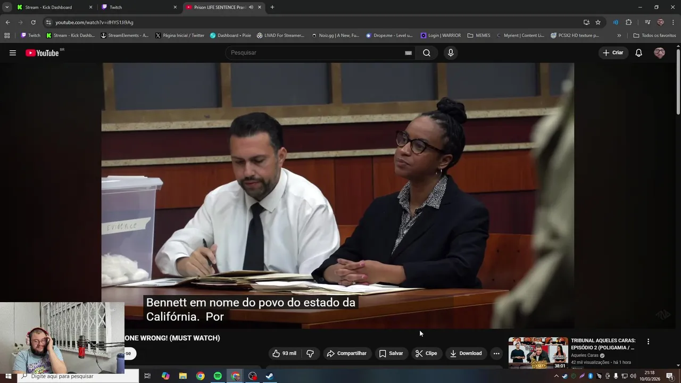The height and width of the screenshot is (383, 681).
Task: Open more actions three-dot button under video
Action: click(x=496, y=353)
